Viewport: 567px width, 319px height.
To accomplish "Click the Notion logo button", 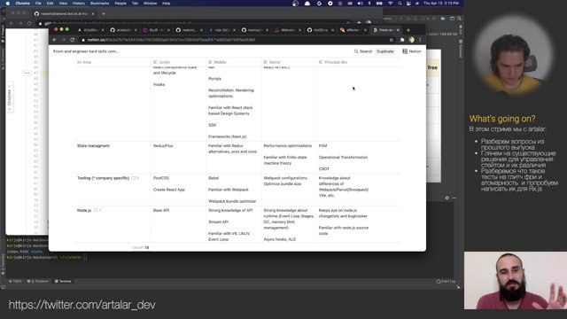I will click(x=411, y=51).
